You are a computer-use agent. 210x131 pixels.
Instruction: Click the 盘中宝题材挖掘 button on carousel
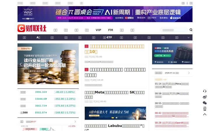point(36,71)
